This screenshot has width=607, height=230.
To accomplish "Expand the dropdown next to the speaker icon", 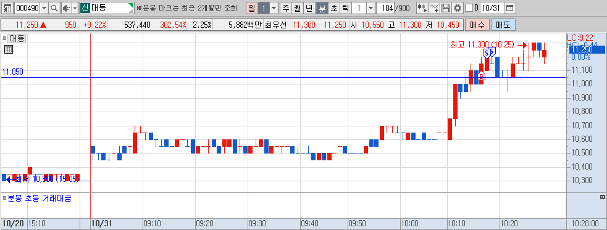I will coord(75,8).
